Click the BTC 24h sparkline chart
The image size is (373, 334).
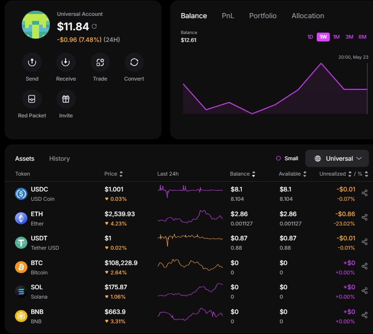(190, 265)
